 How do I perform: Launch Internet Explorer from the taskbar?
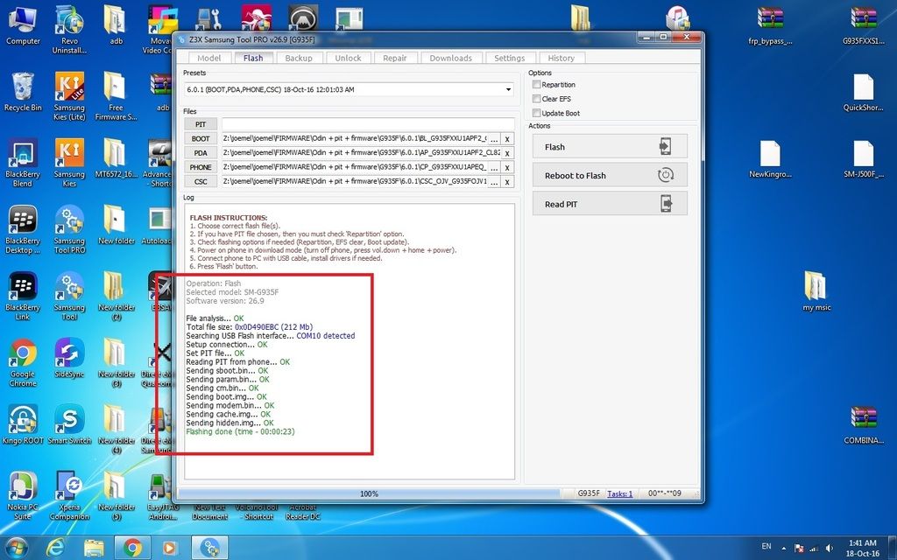coord(55,548)
